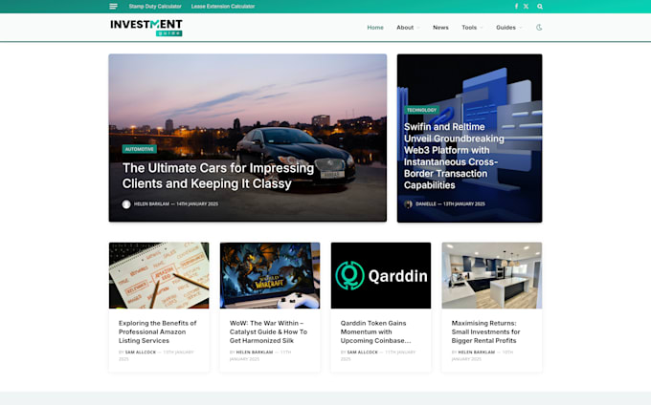
Task: Click the '14th January 2025' date on cars article
Action: pyautogui.click(x=197, y=204)
